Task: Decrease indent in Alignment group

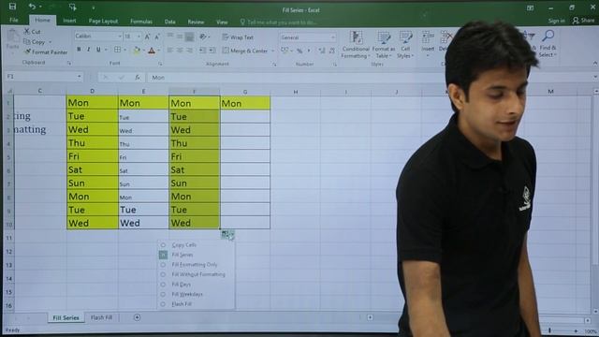Action: pyautogui.click(x=202, y=50)
